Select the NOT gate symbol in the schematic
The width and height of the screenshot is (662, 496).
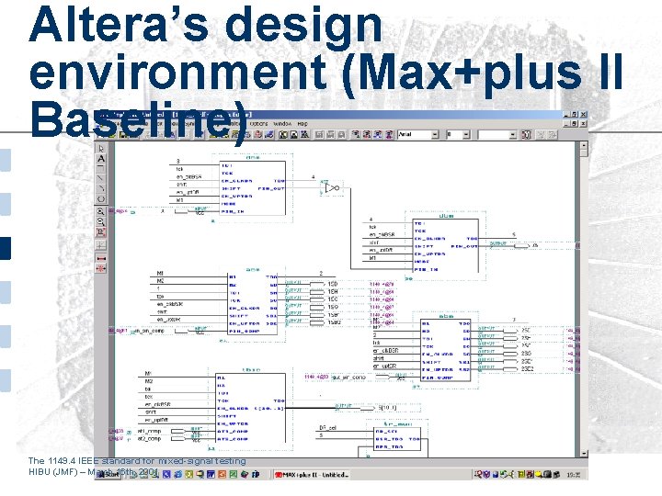332,187
